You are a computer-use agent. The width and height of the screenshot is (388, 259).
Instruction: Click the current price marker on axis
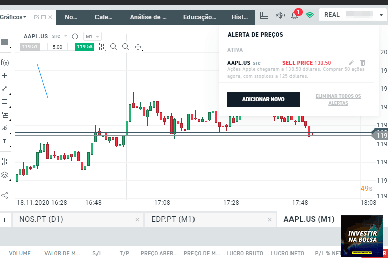[x=380, y=135]
